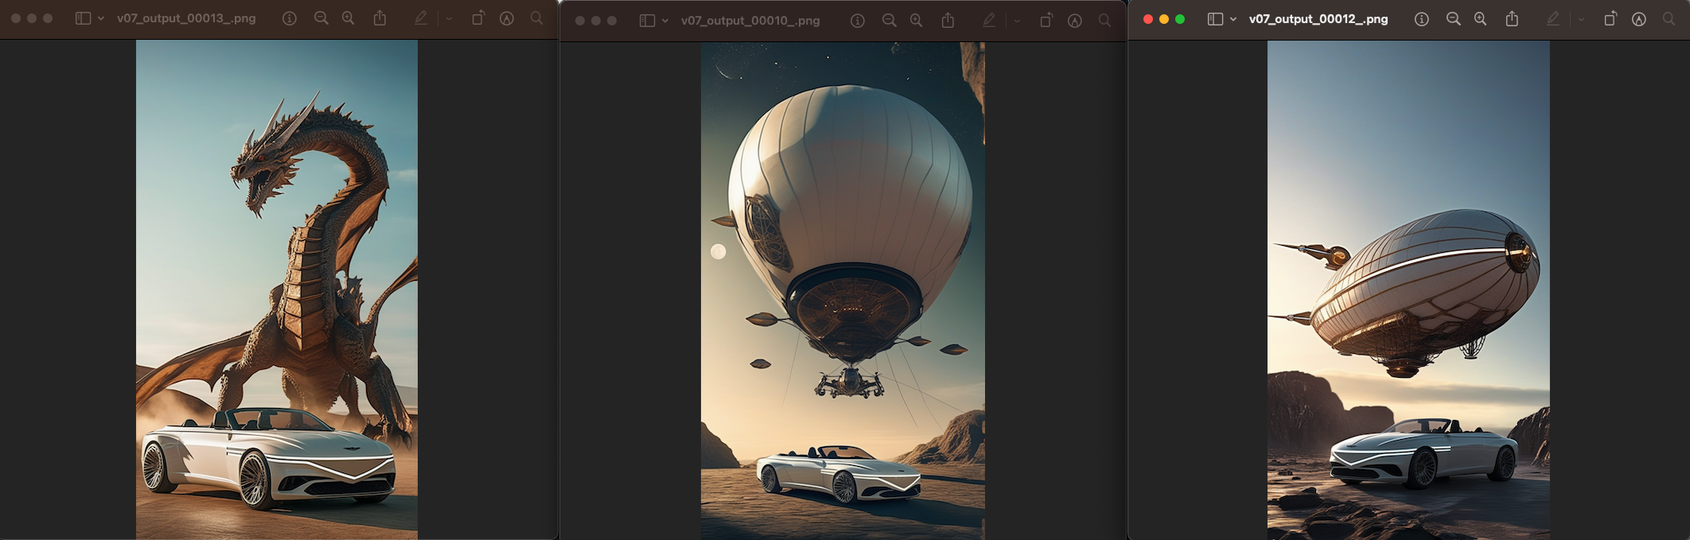Rotate the v07_output_00012_.png image
The height and width of the screenshot is (540, 1690).
pyautogui.click(x=1610, y=19)
